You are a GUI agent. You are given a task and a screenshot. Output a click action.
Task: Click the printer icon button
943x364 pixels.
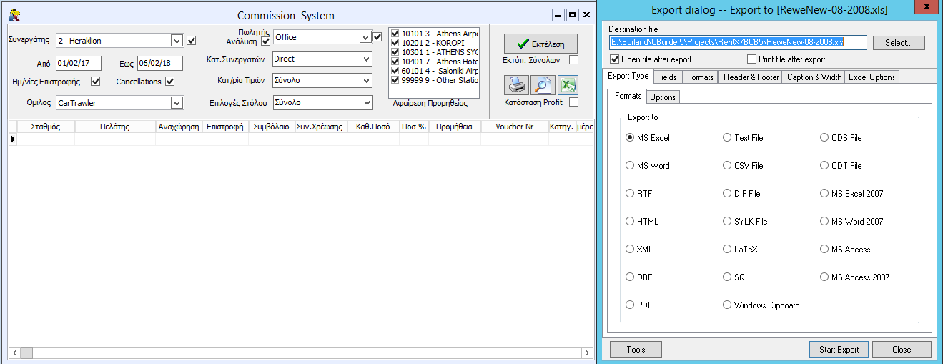517,85
